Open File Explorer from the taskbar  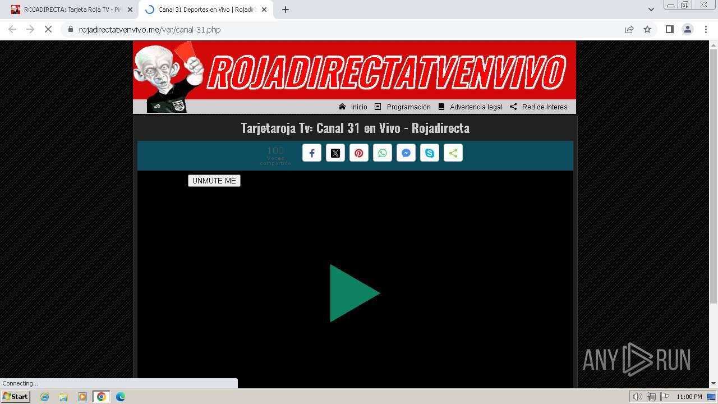[x=63, y=397]
